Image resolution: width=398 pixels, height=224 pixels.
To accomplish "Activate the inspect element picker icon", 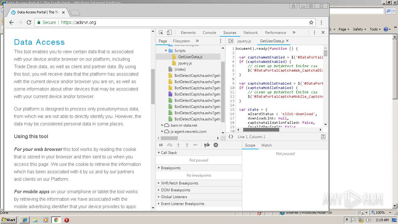I will pos(161,32).
